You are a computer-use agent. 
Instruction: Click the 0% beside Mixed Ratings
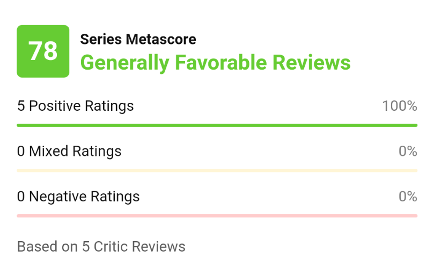pos(408,152)
